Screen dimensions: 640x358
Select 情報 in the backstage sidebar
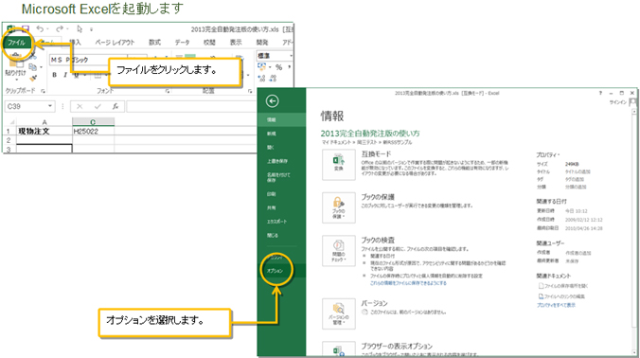[x=281, y=119]
